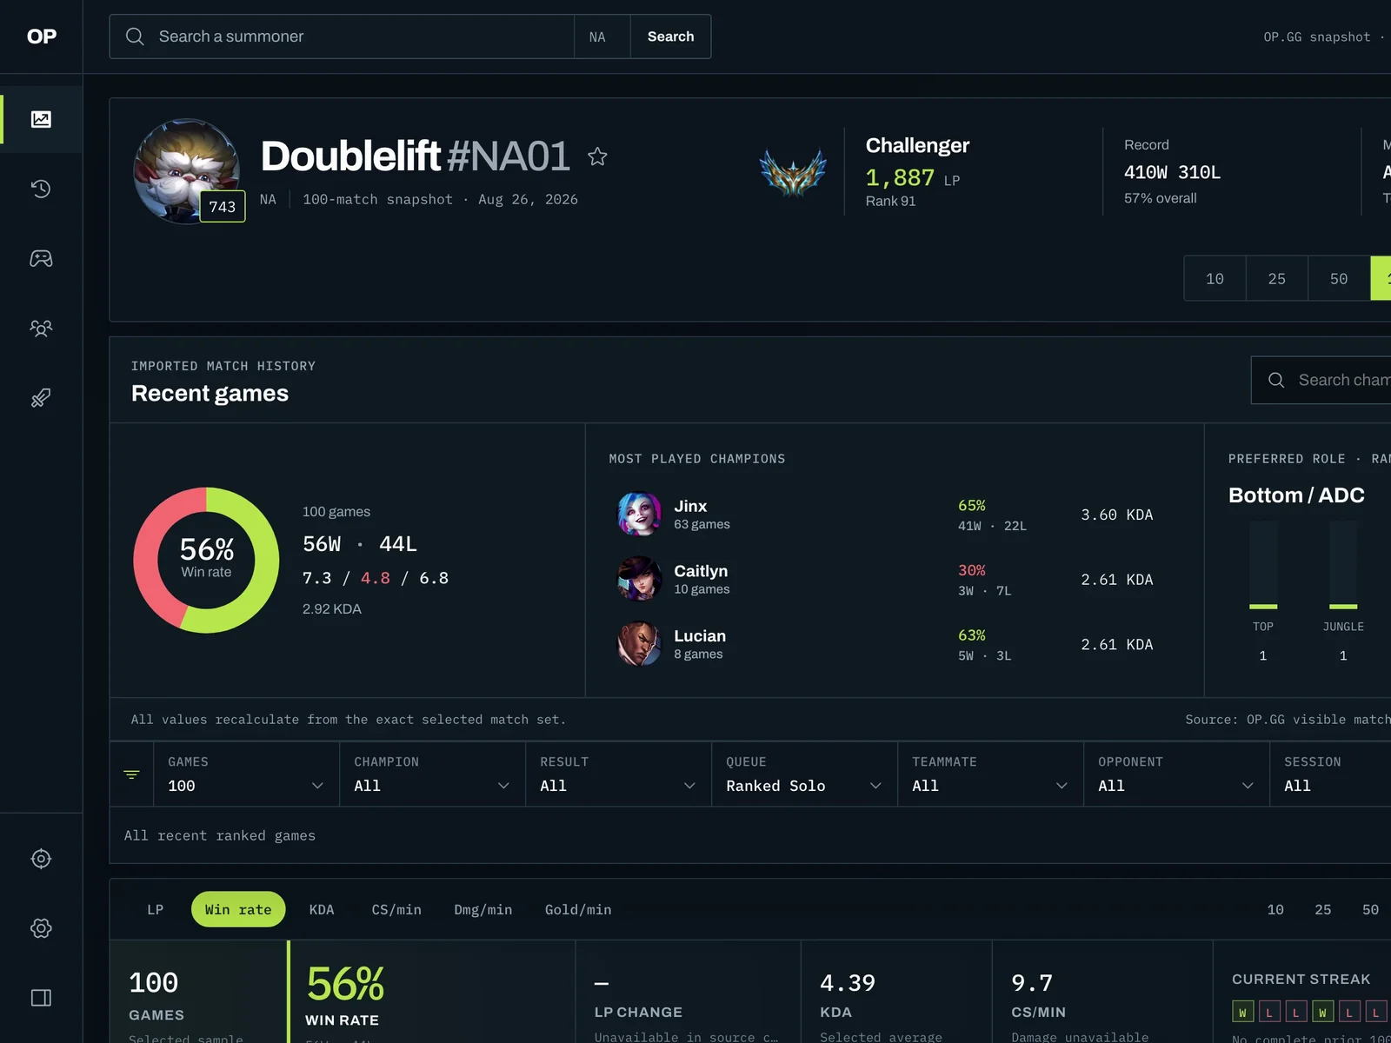
Task: Click the Caitlyn champion portrait
Action: [x=639, y=580]
